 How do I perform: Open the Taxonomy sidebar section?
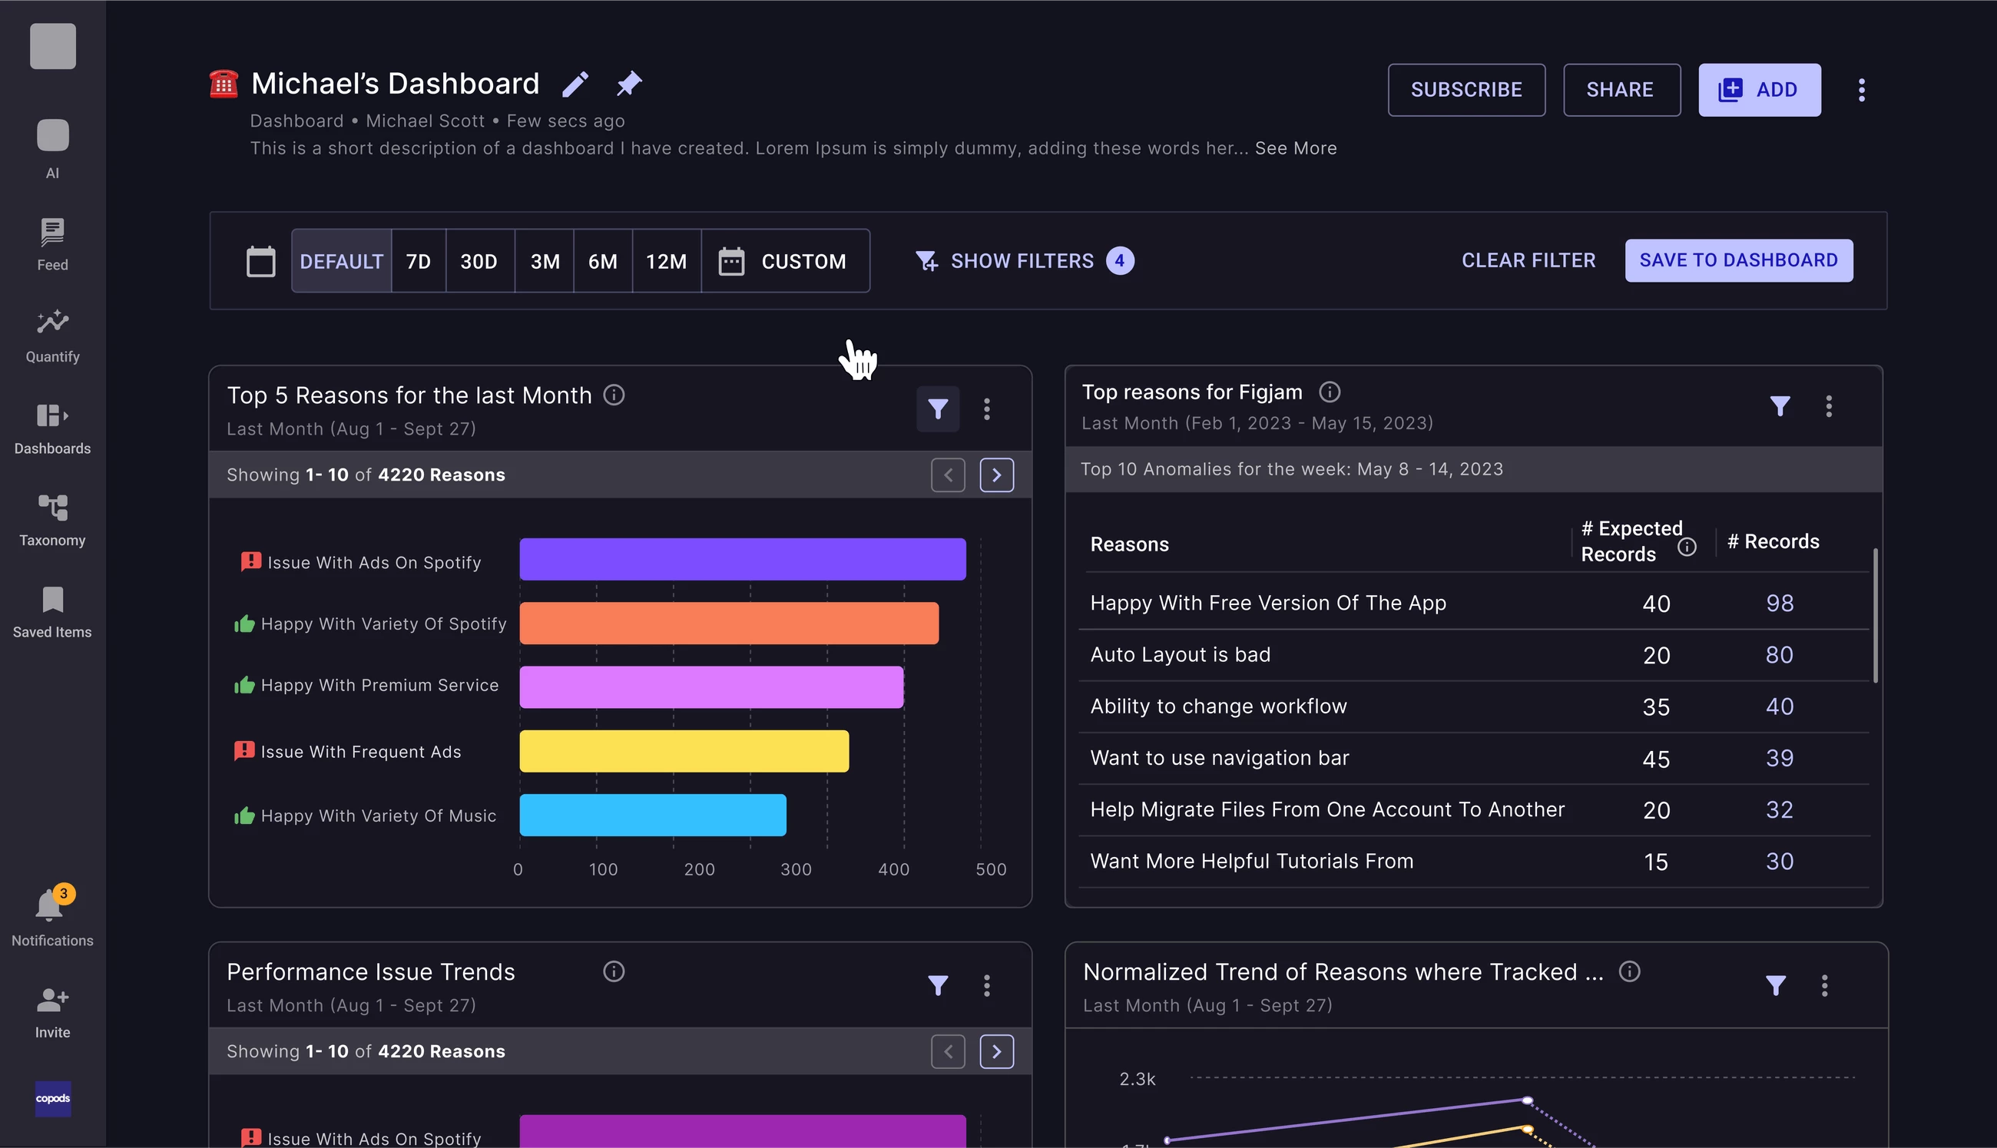(x=52, y=520)
